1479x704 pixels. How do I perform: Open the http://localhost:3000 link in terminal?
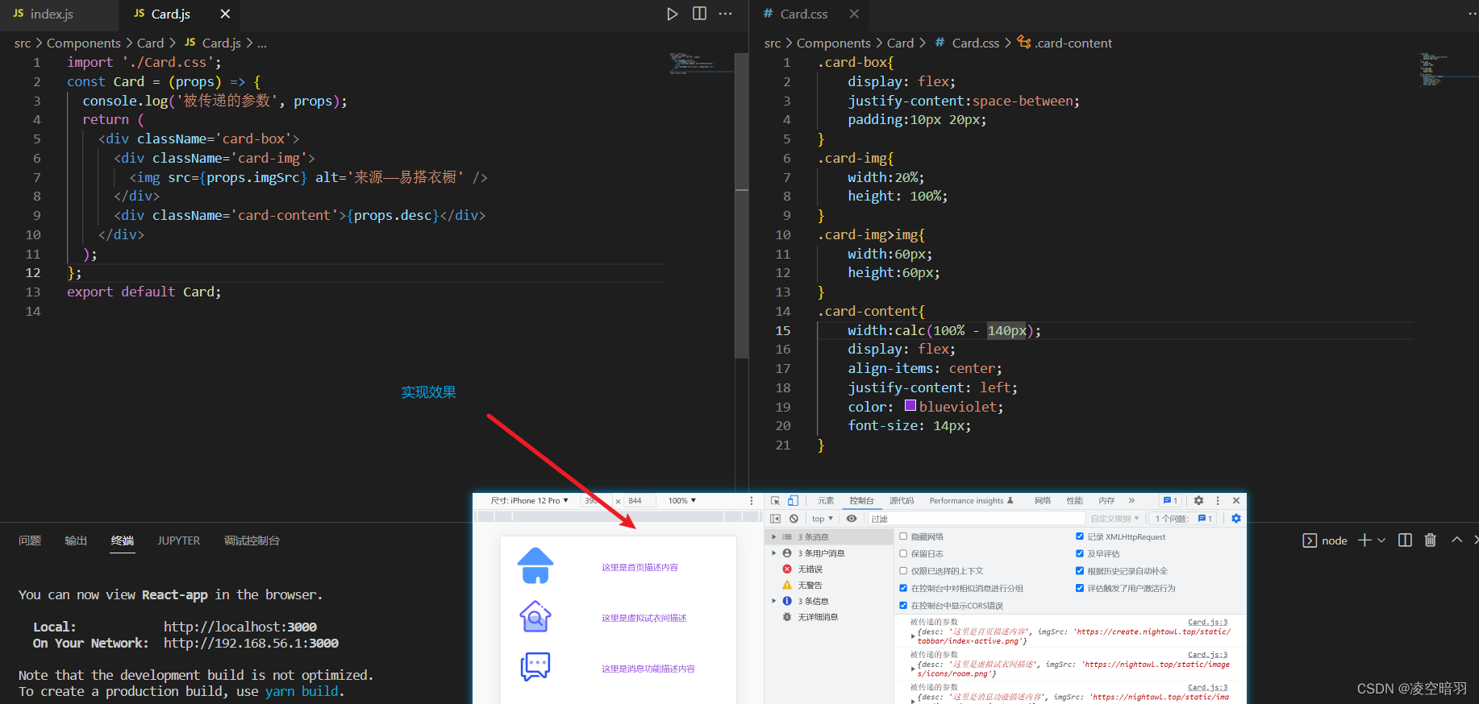[x=240, y=627]
